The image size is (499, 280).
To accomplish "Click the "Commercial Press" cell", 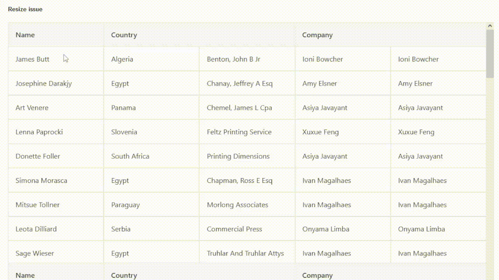I will tap(234, 229).
